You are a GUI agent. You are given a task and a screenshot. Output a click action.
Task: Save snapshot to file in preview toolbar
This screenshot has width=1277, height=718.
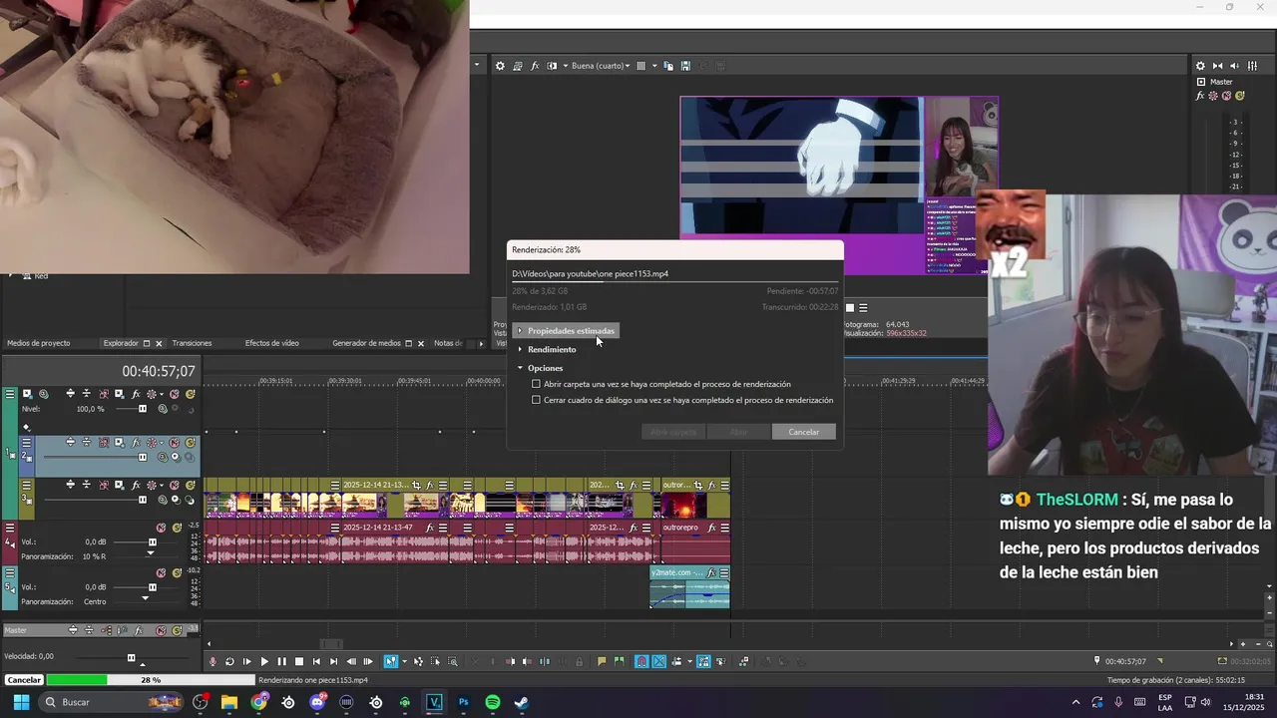685,66
